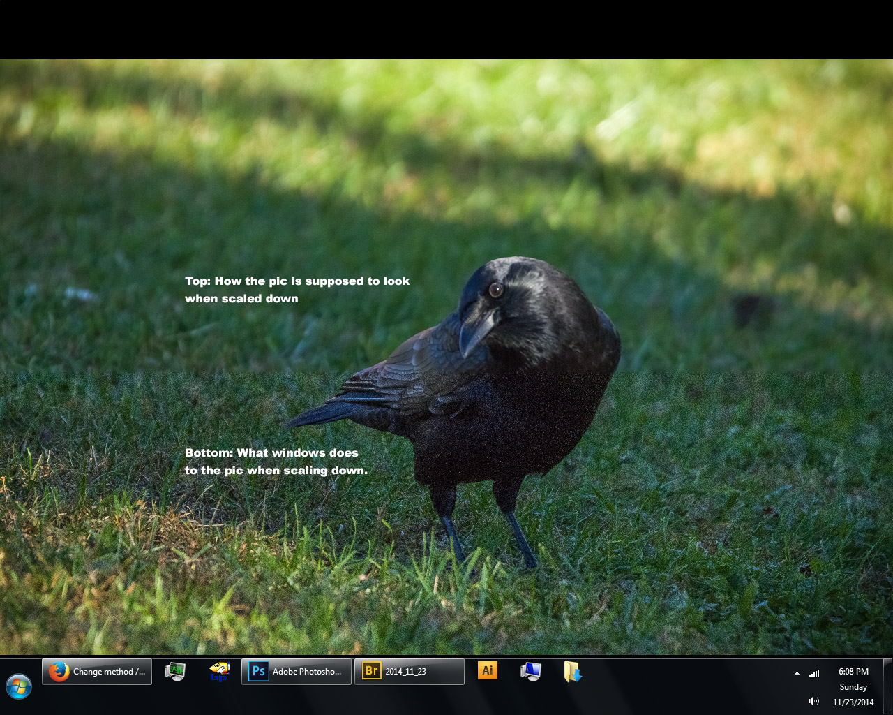Show hidden system tray icons
893x715 pixels.
[797, 673]
